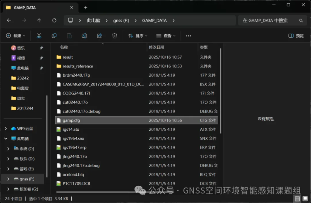This screenshot has height=203, width=311.
Task: Open the three-dot more options menu
Action: coord(189,36)
